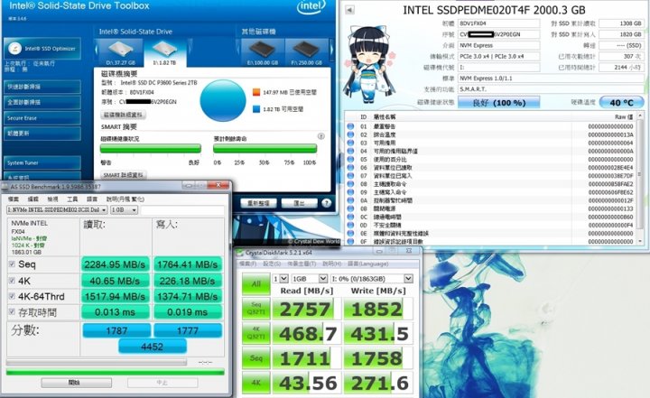Viewport: 650px width, 398px height.
Task: Click the CrystalDiskMark title bar app icon
Action: click(239, 253)
